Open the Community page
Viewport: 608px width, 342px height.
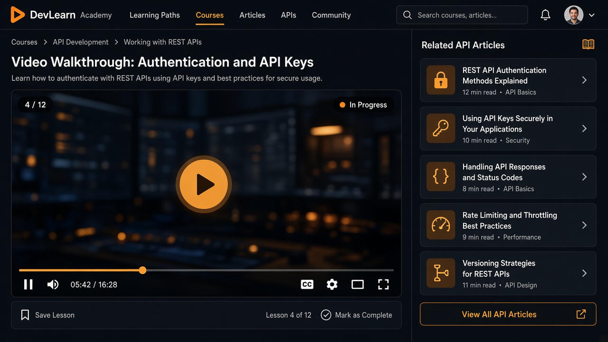point(331,15)
